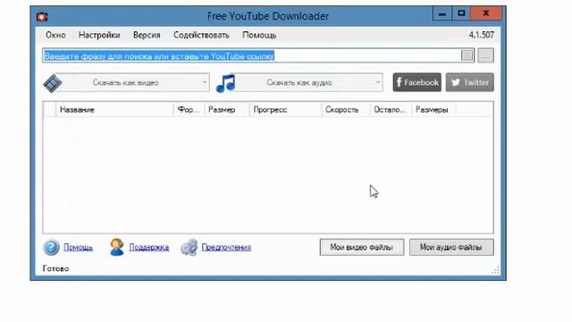Viewport: 572px width, 322px height.
Task: Sort by the Размеры column header
Action: tap(433, 109)
